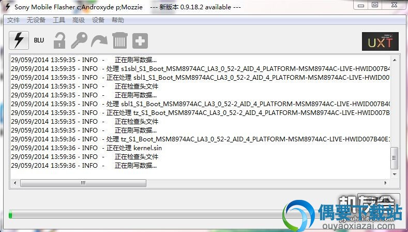Image resolution: width=408 pixels, height=232 pixels.
Task: Click the plus toolbar icon
Action: click(140, 41)
